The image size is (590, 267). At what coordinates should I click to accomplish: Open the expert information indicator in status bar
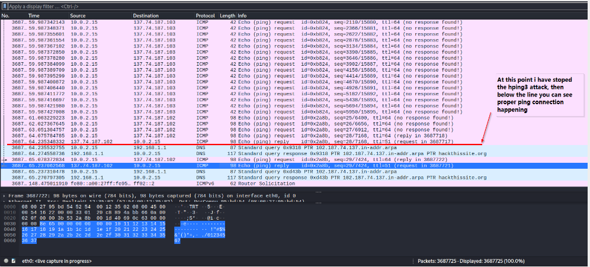[x=6, y=261]
